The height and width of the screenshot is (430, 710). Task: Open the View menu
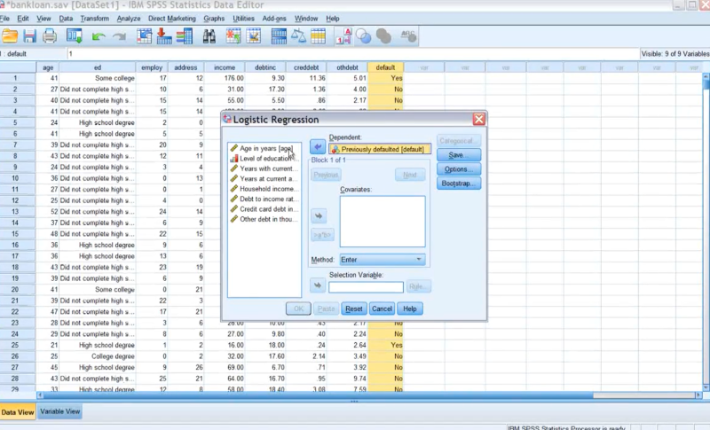pos(43,19)
